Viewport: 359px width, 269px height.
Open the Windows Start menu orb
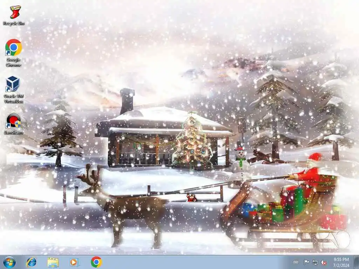[9, 262]
